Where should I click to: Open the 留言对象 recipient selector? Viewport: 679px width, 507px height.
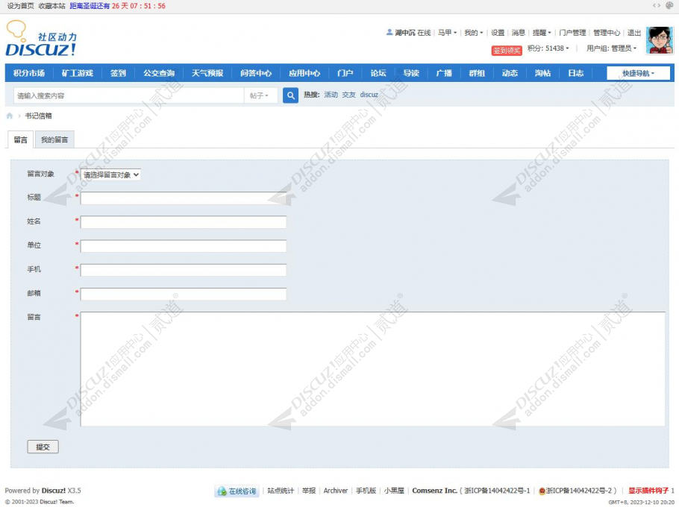(110, 174)
